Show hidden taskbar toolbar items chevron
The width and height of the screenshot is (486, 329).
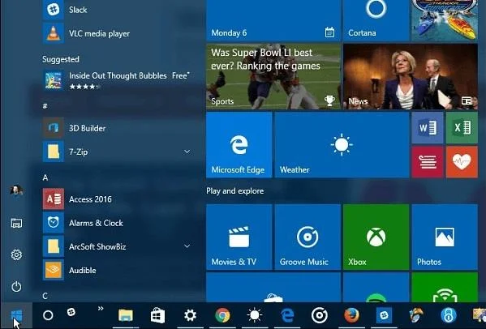click(x=101, y=309)
